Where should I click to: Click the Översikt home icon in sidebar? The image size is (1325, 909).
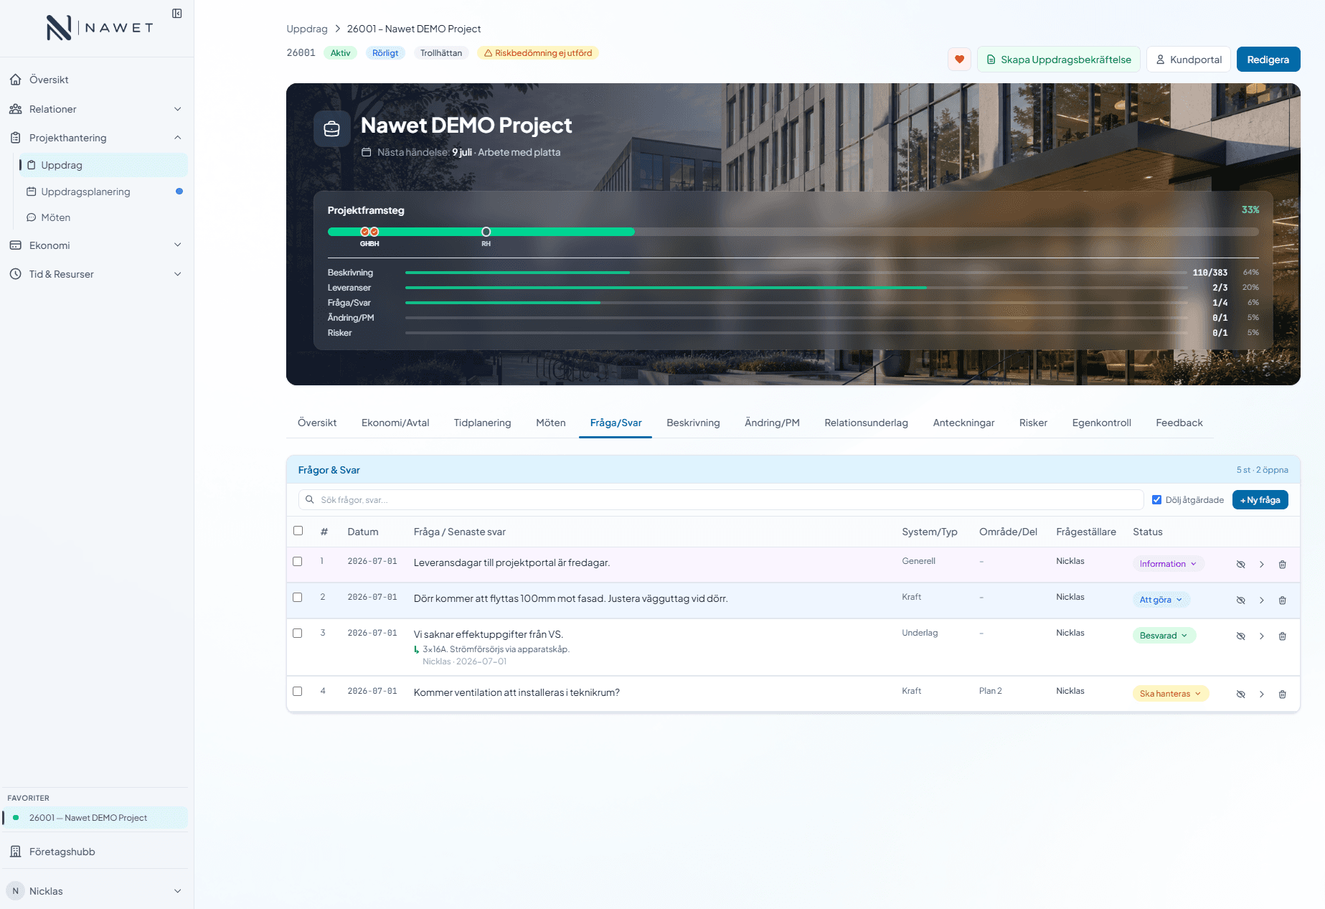[15, 80]
